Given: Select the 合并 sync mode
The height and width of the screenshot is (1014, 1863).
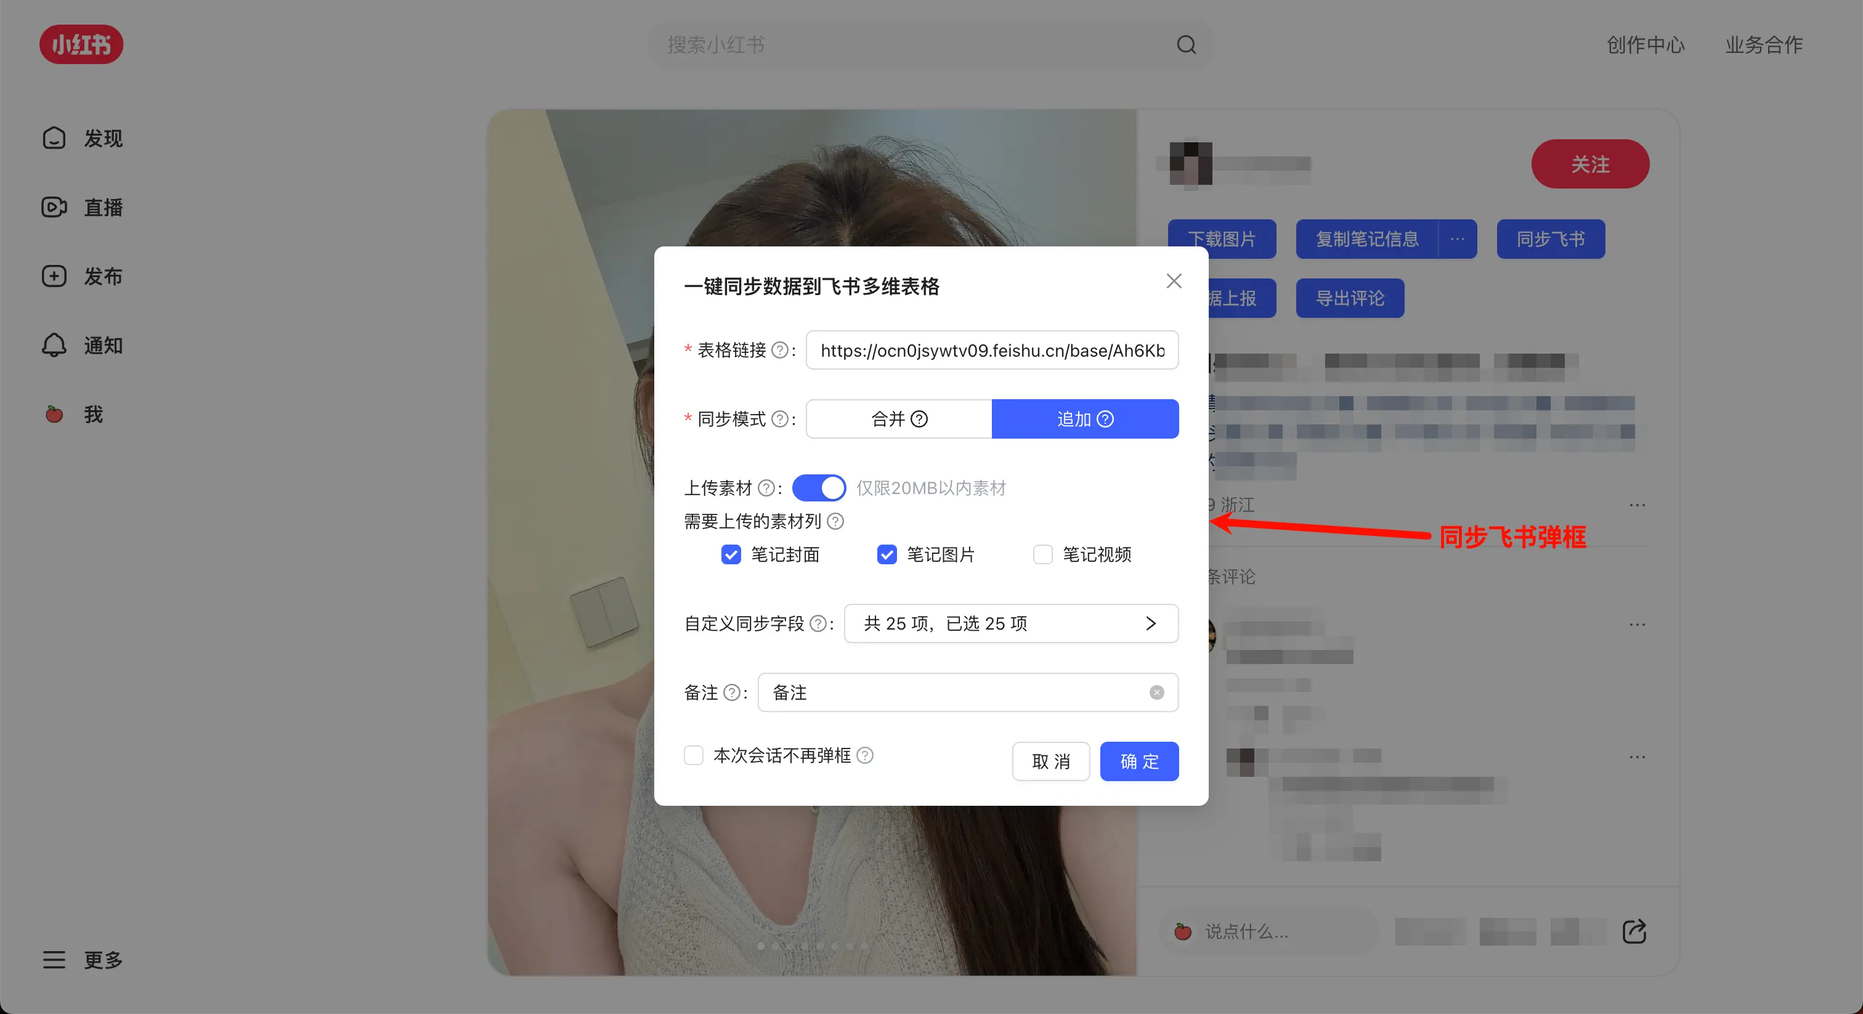Looking at the screenshot, I should [x=899, y=419].
